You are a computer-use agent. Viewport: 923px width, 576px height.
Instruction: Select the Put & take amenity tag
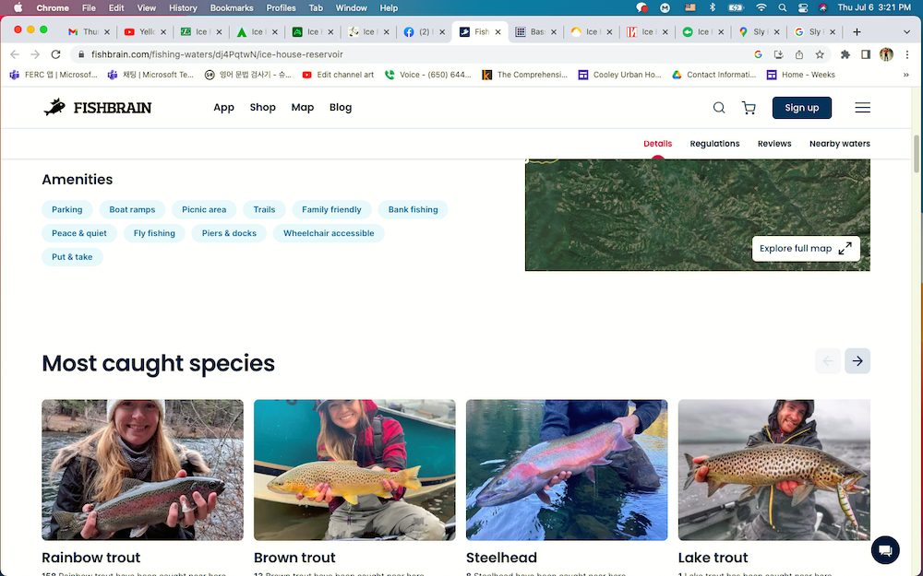[72, 257]
